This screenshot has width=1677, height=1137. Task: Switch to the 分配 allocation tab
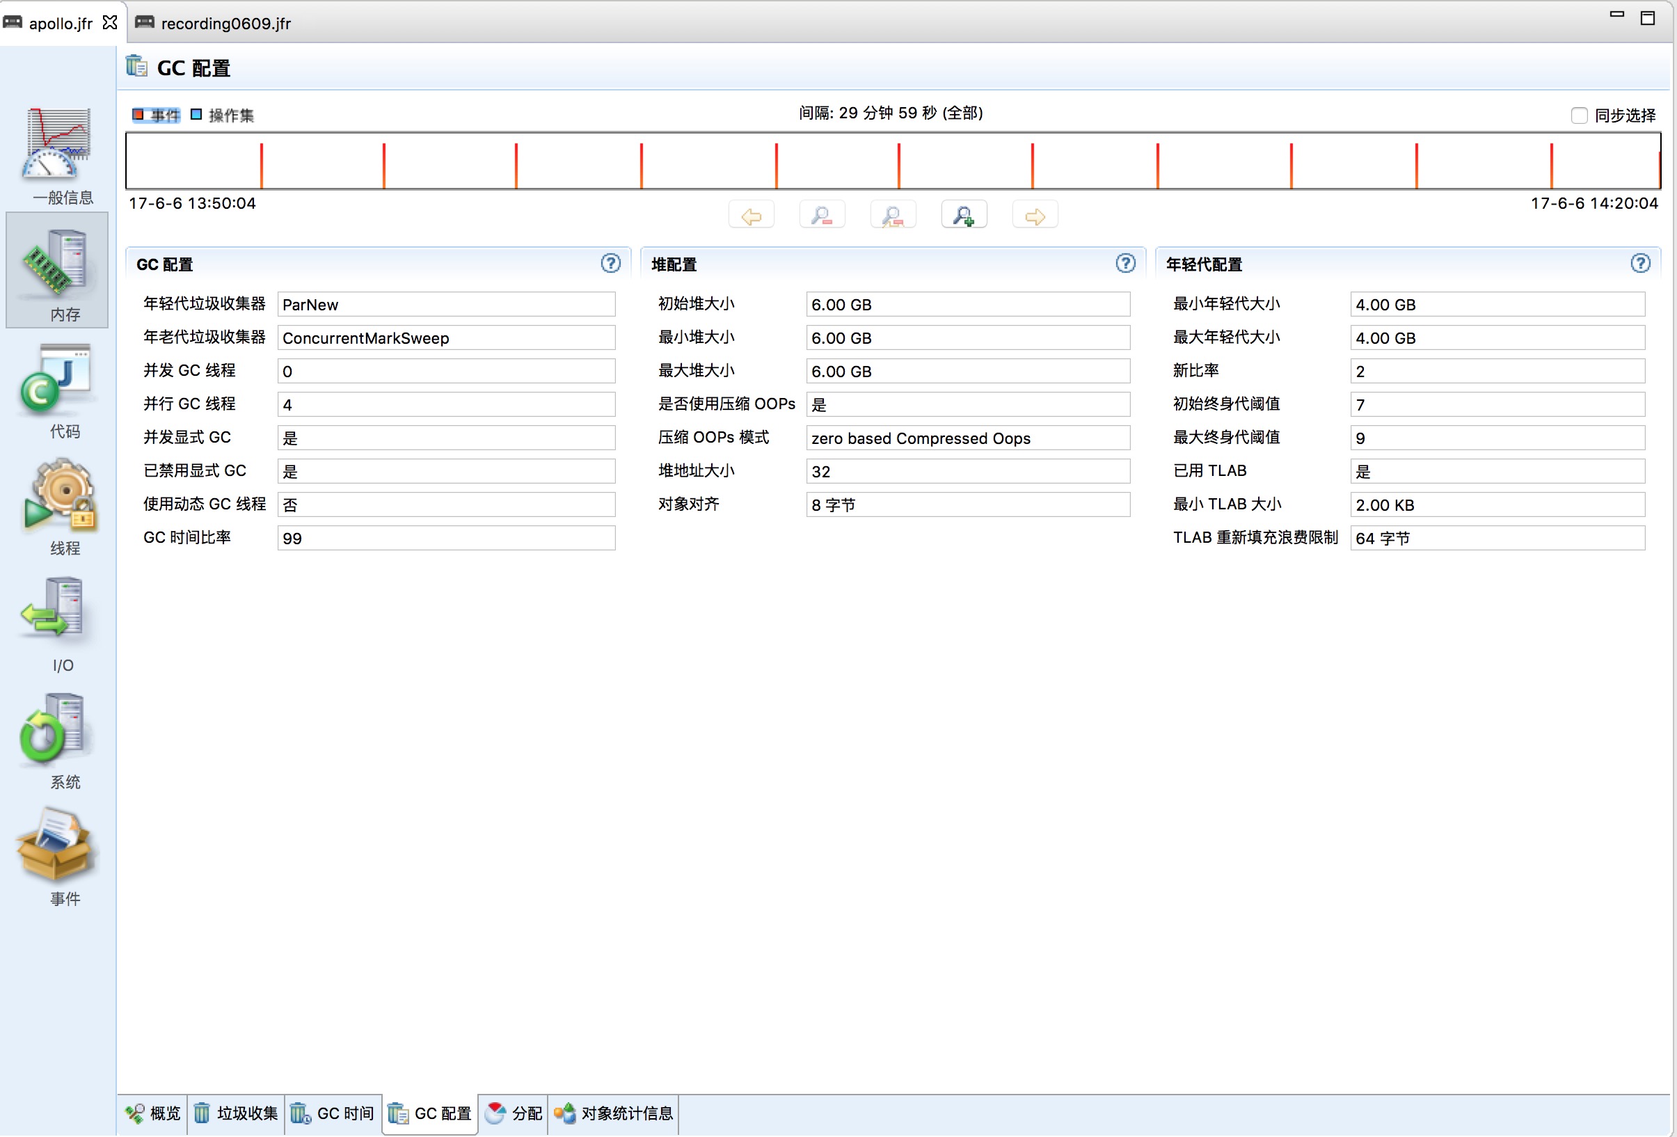[x=514, y=1115]
